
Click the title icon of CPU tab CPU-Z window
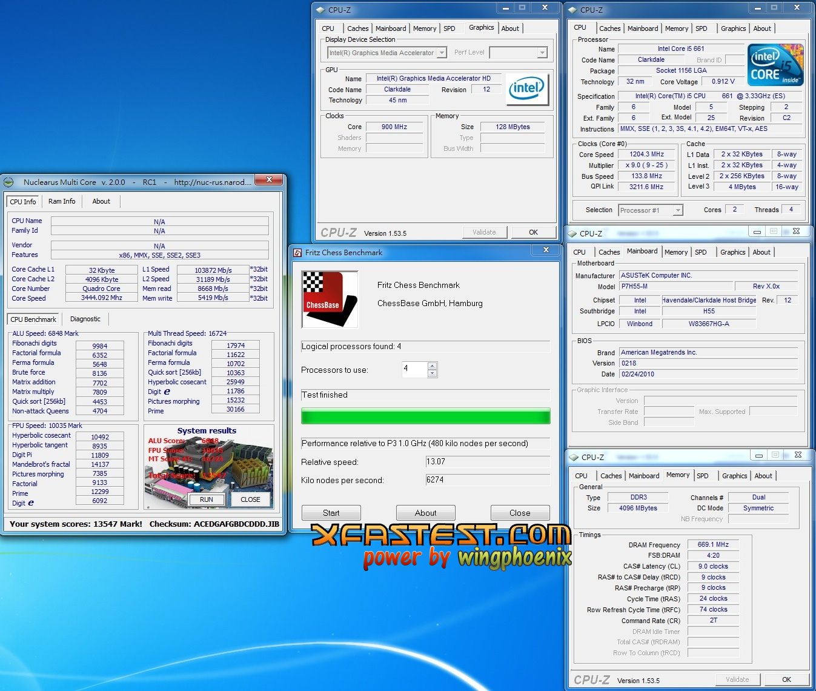[x=572, y=10]
